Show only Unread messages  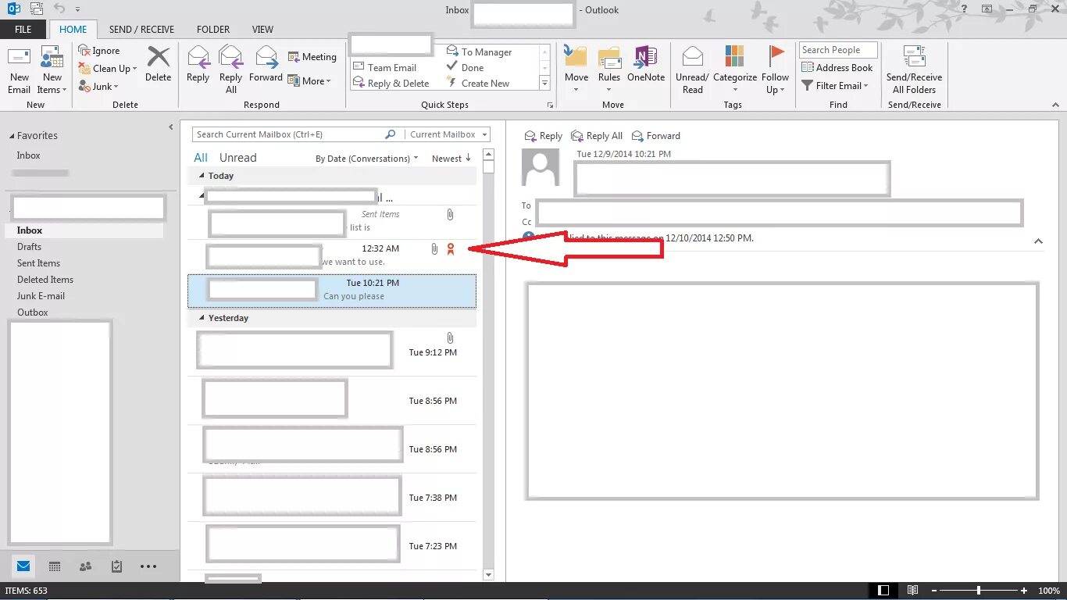pos(237,158)
